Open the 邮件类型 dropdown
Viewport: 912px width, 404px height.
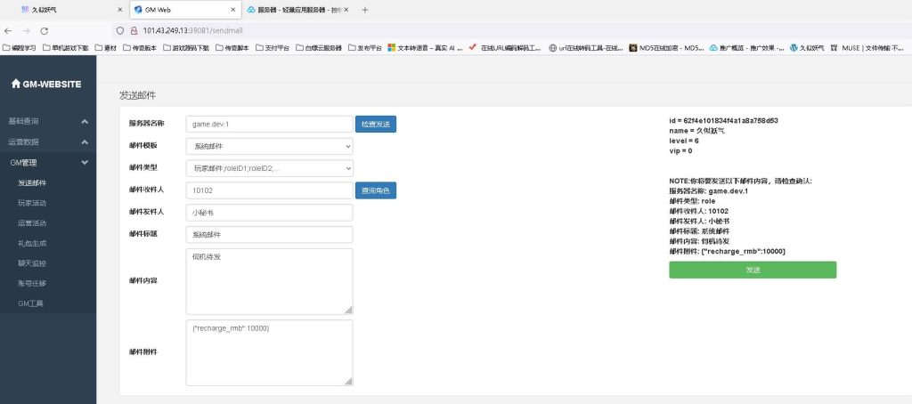[x=269, y=168]
